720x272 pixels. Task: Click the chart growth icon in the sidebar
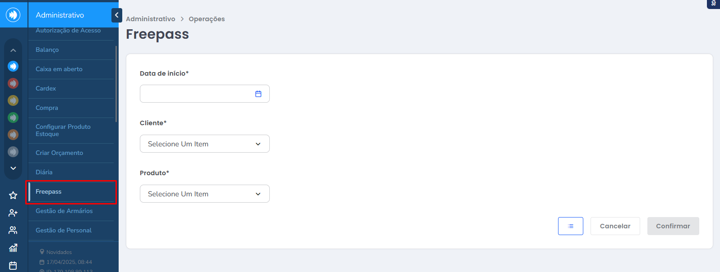[13, 248]
